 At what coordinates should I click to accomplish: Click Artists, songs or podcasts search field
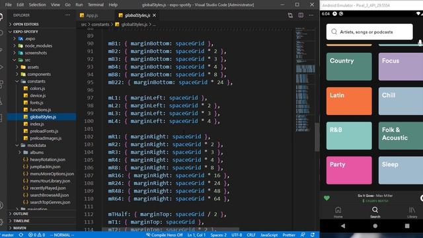point(369,32)
